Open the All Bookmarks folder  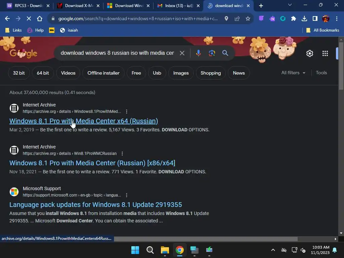(x=323, y=30)
